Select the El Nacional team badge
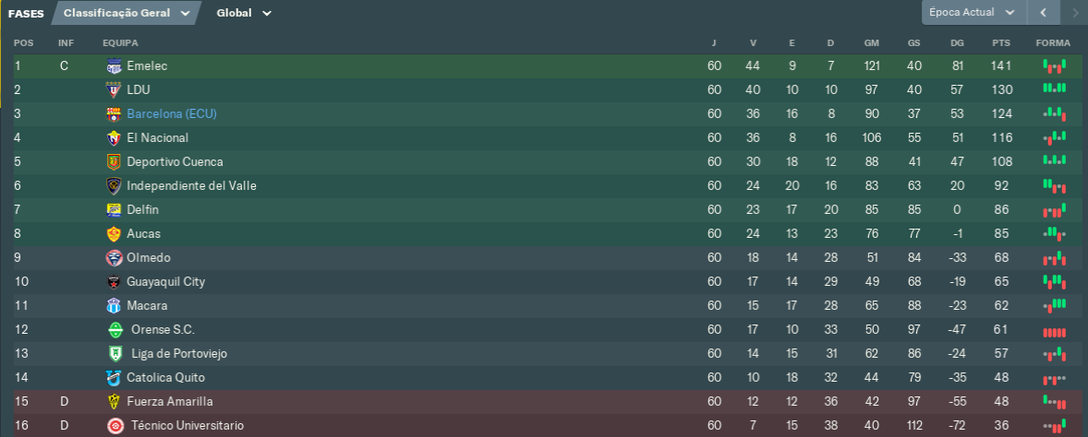 tap(114, 137)
